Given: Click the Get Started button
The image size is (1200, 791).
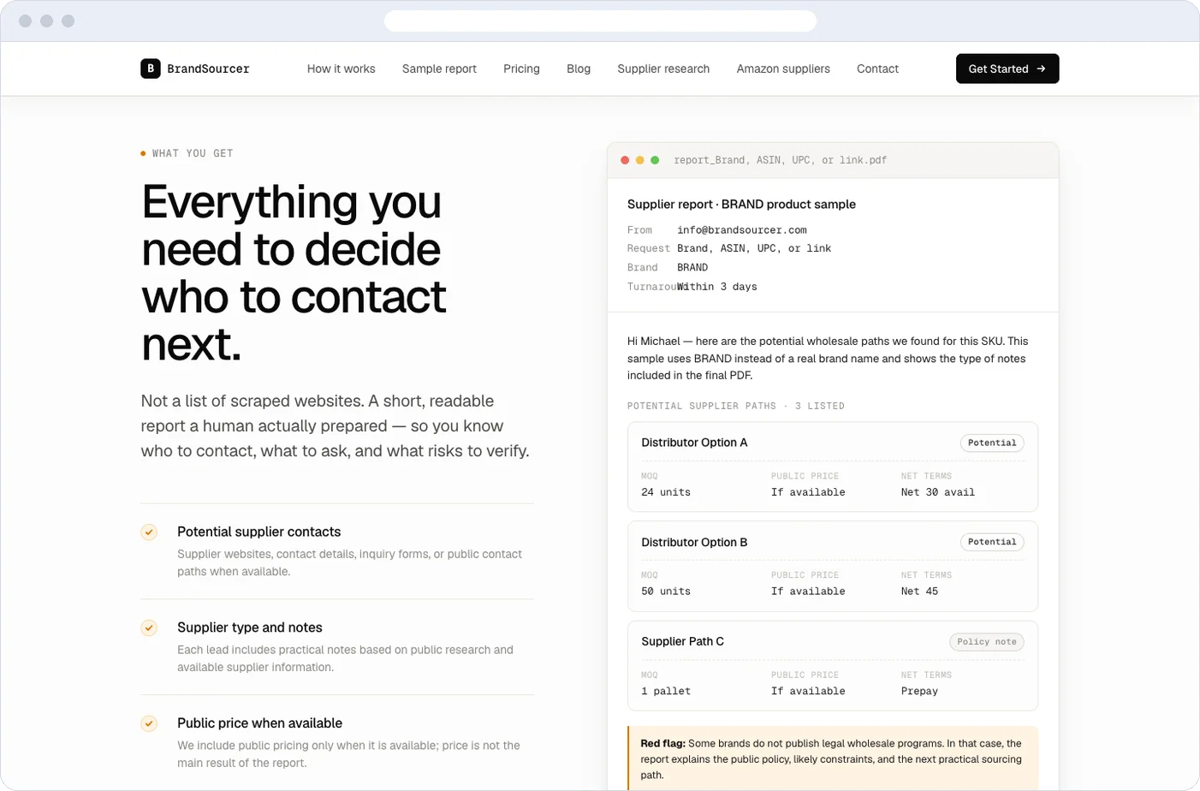Looking at the screenshot, I should pos(1007,68).
